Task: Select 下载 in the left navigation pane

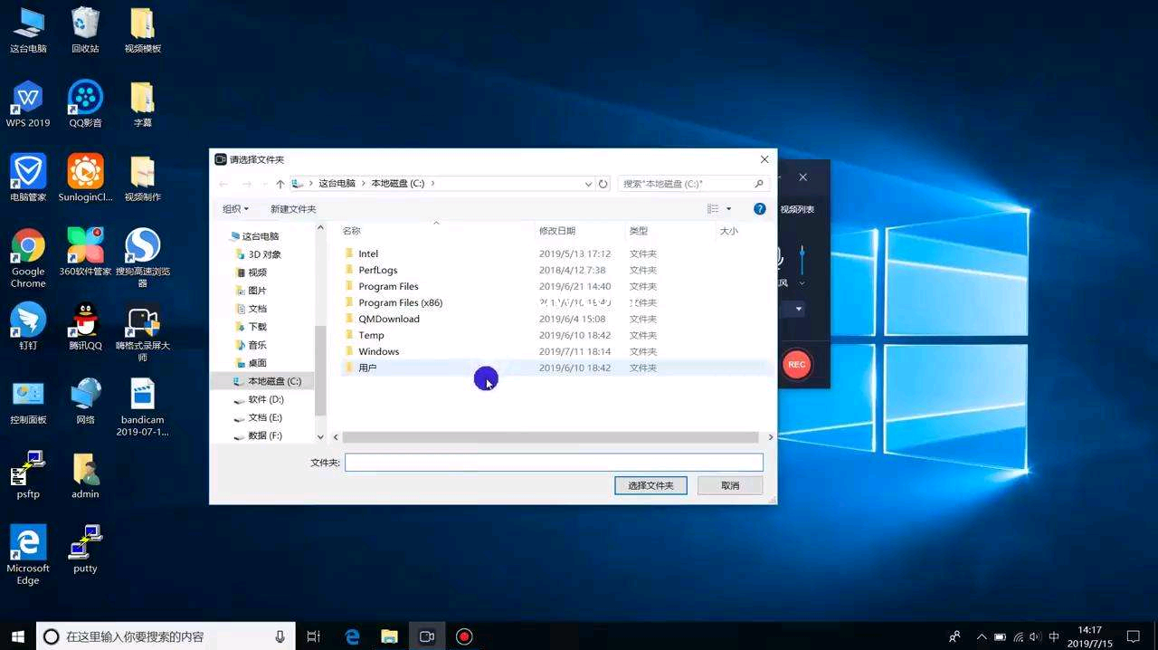Action: tap(257, 327)
